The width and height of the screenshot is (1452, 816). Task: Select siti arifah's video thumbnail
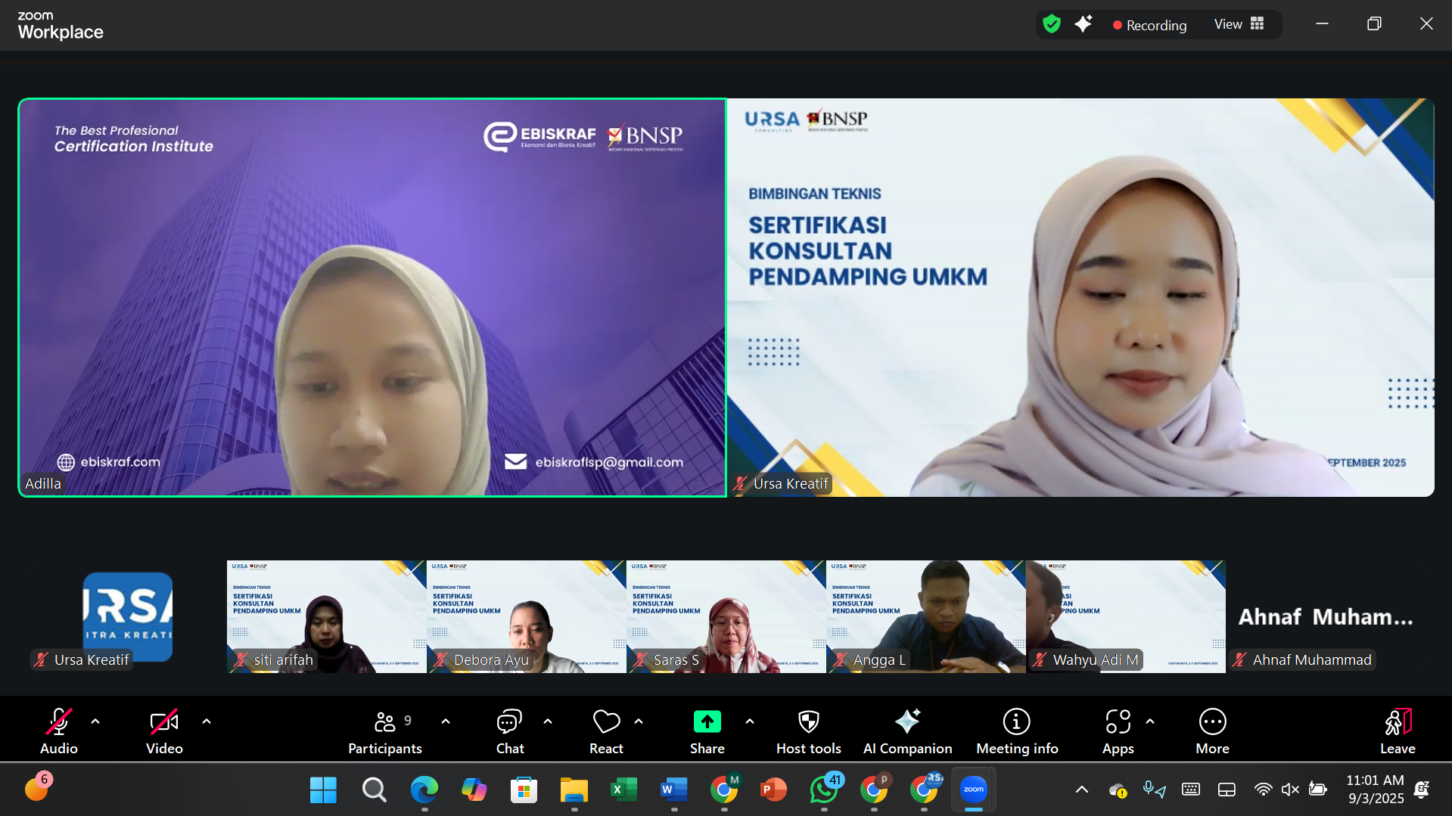click(326, 616)
